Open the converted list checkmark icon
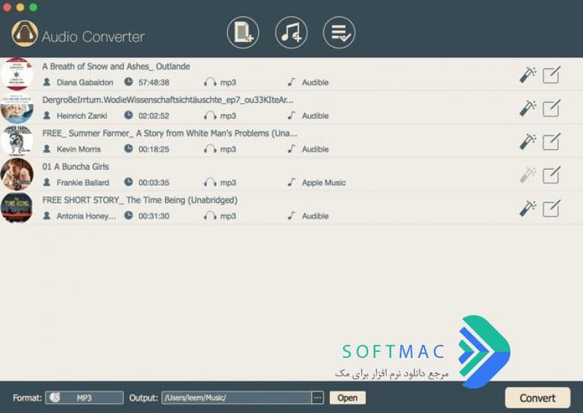The height and width of the screenshot is (413, 583). click(x=339, y=32)
